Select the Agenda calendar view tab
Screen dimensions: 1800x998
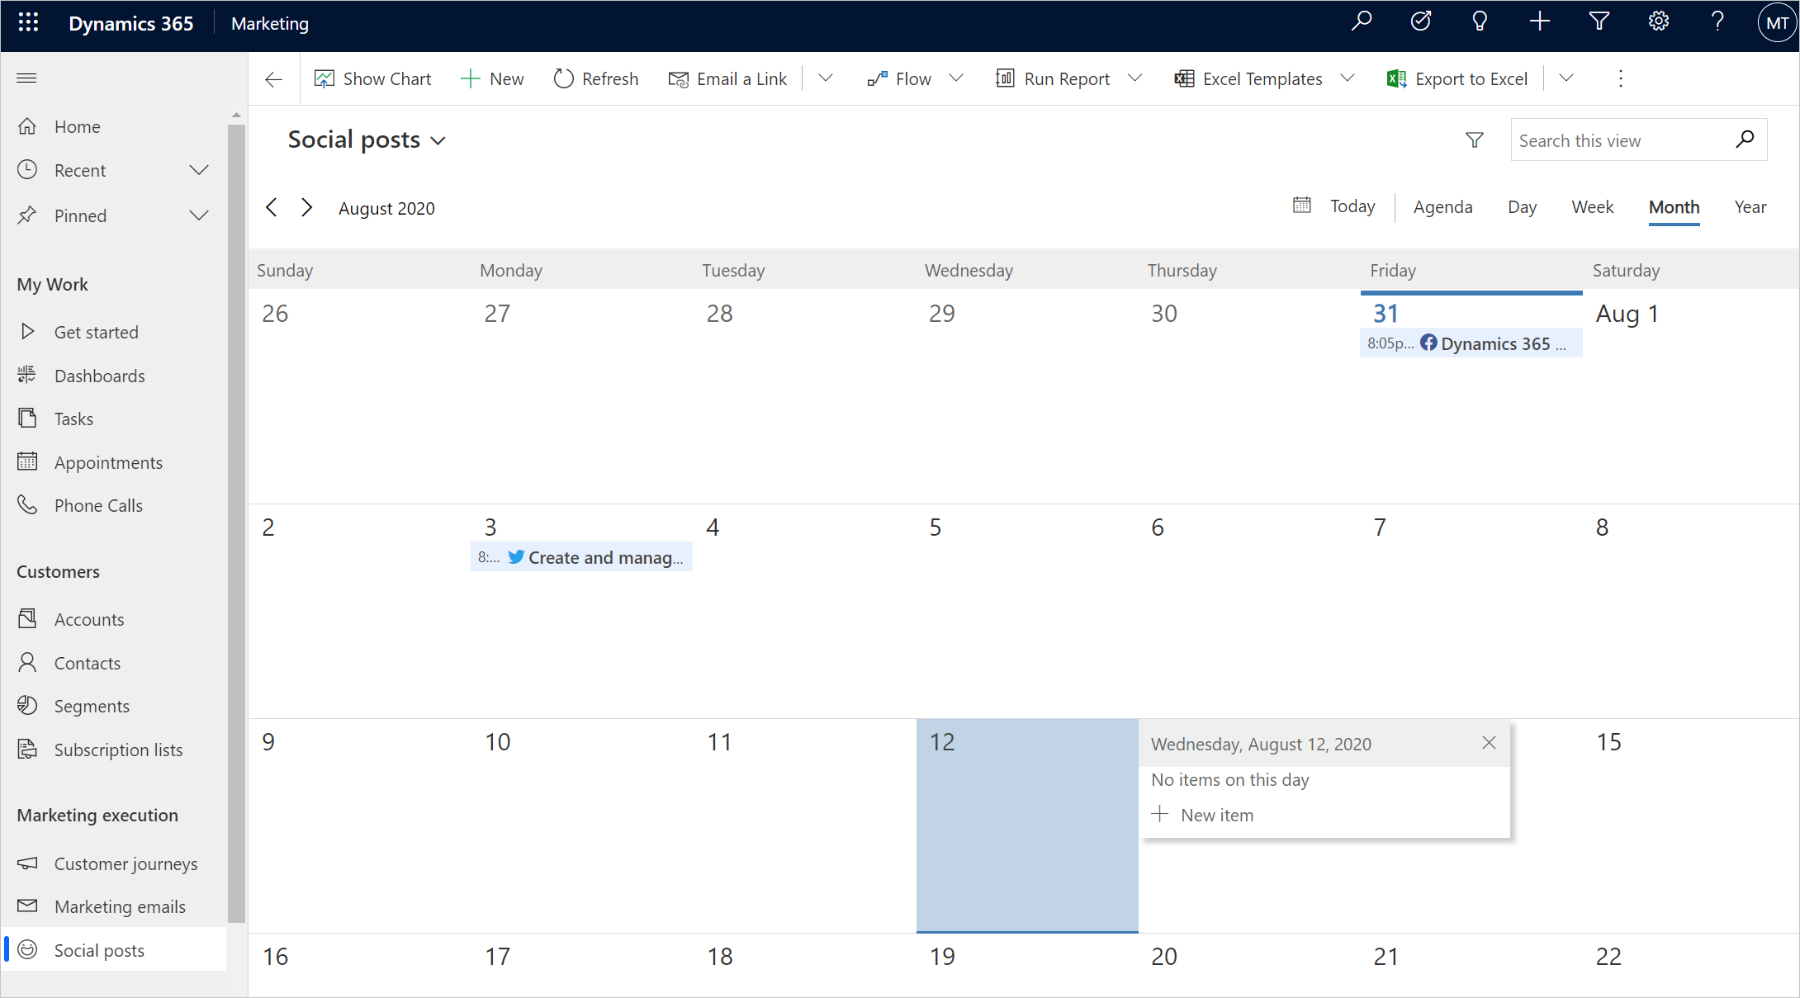1443,206
